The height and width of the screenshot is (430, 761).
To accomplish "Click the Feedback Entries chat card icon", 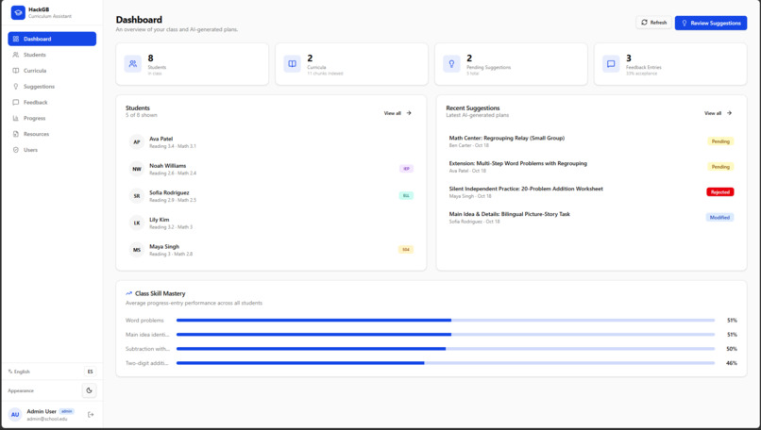I will coord(611,64).
